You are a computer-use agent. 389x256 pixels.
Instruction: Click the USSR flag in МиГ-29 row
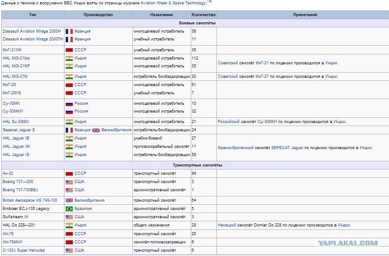coord(69,85)
